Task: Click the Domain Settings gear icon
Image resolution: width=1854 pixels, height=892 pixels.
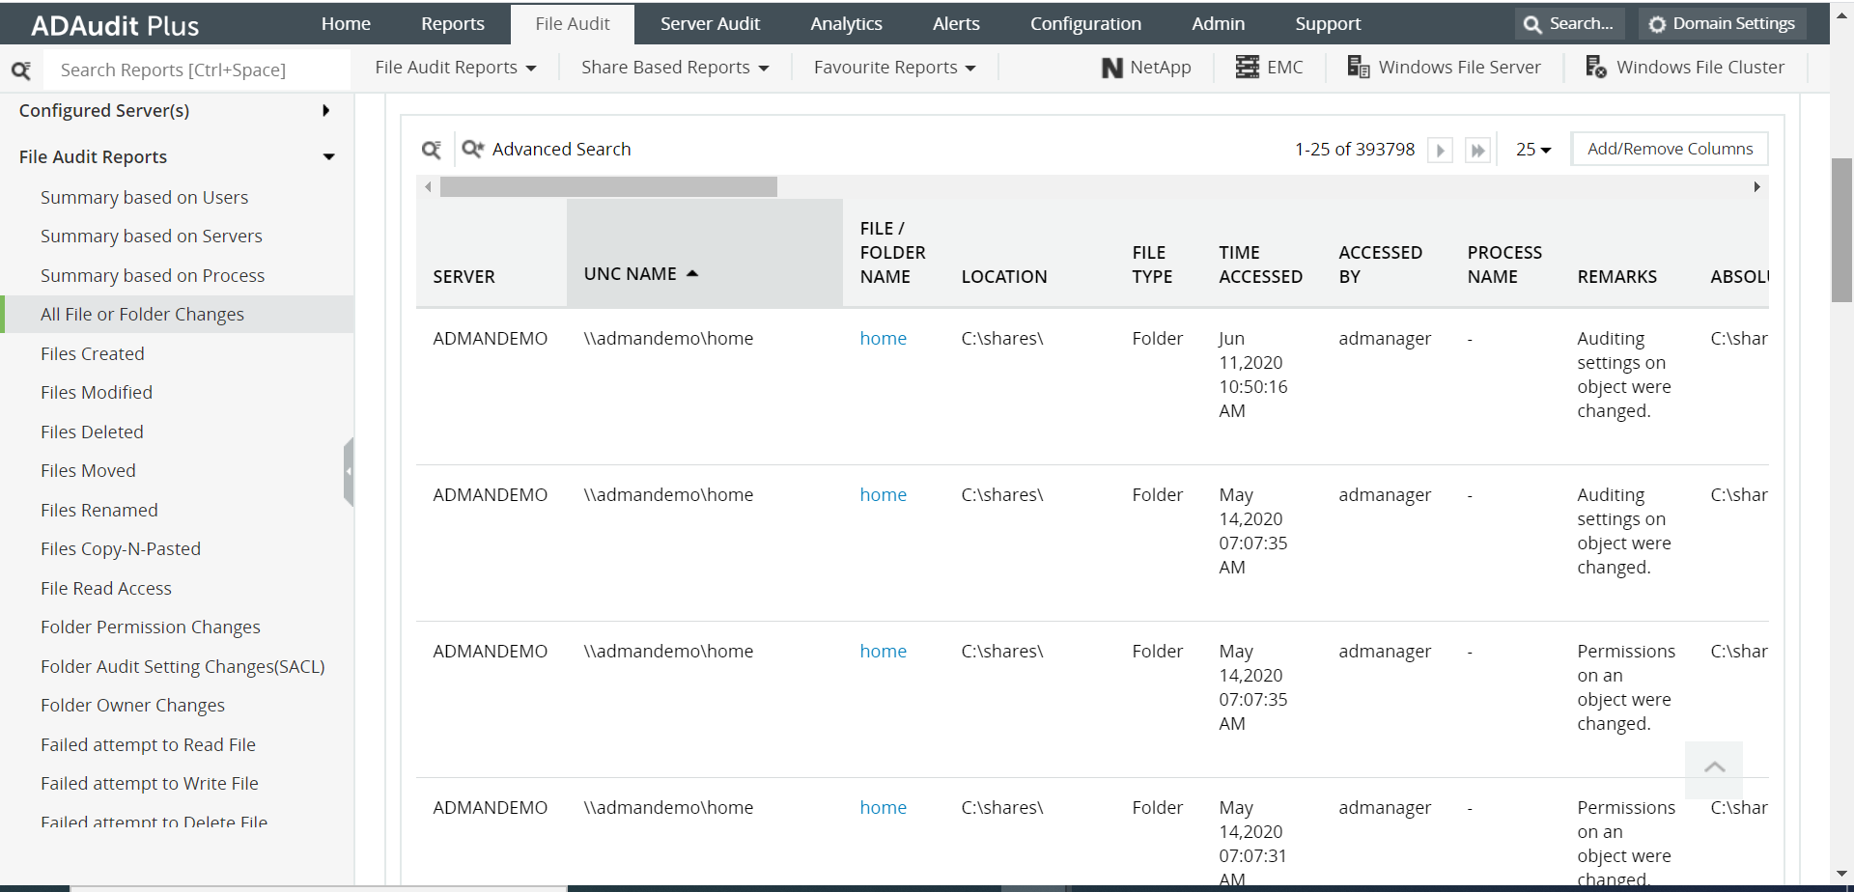Action: coord(1657,24)
